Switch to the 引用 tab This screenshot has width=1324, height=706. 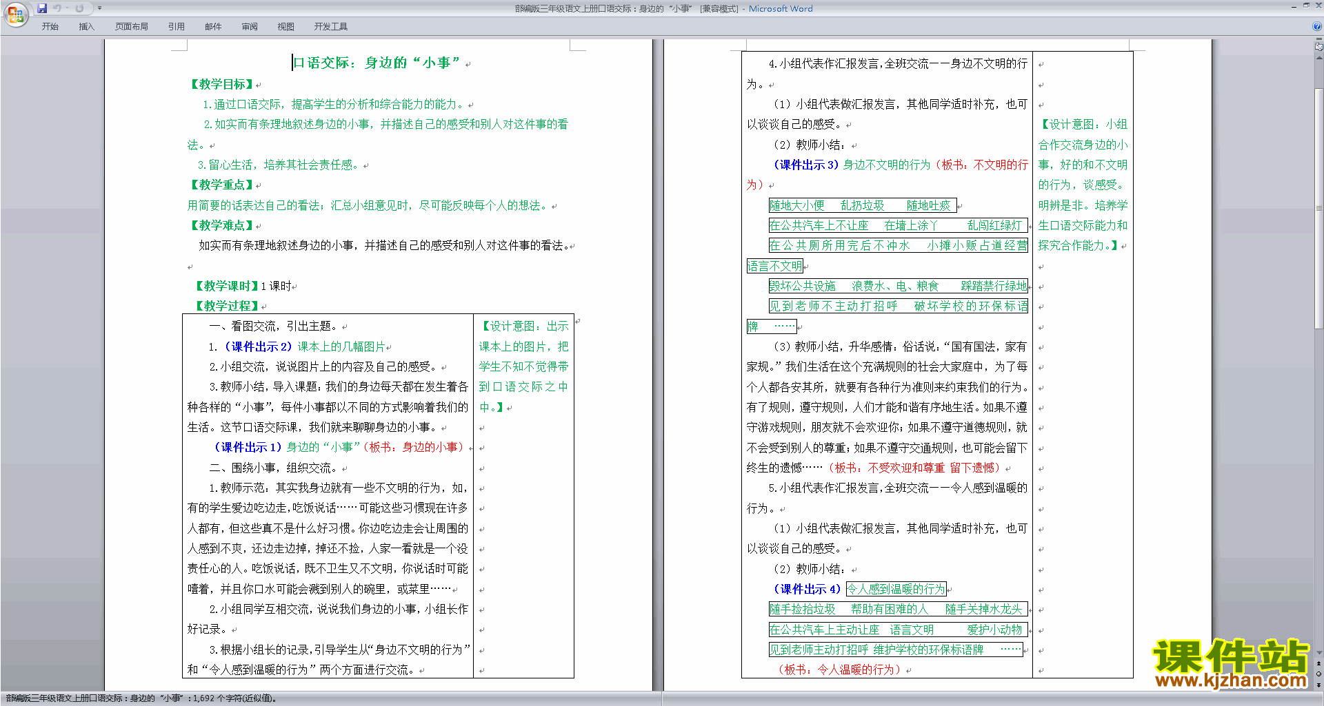coord(177,26)
